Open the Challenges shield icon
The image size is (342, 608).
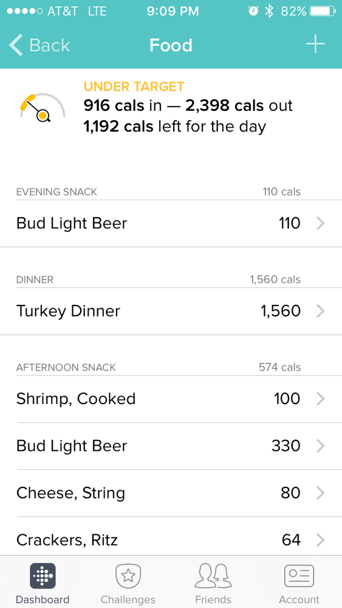128,576
